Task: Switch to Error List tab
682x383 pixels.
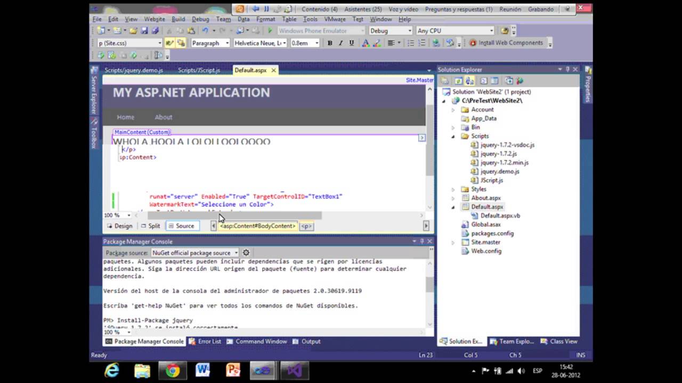Action: click(205, 342)
